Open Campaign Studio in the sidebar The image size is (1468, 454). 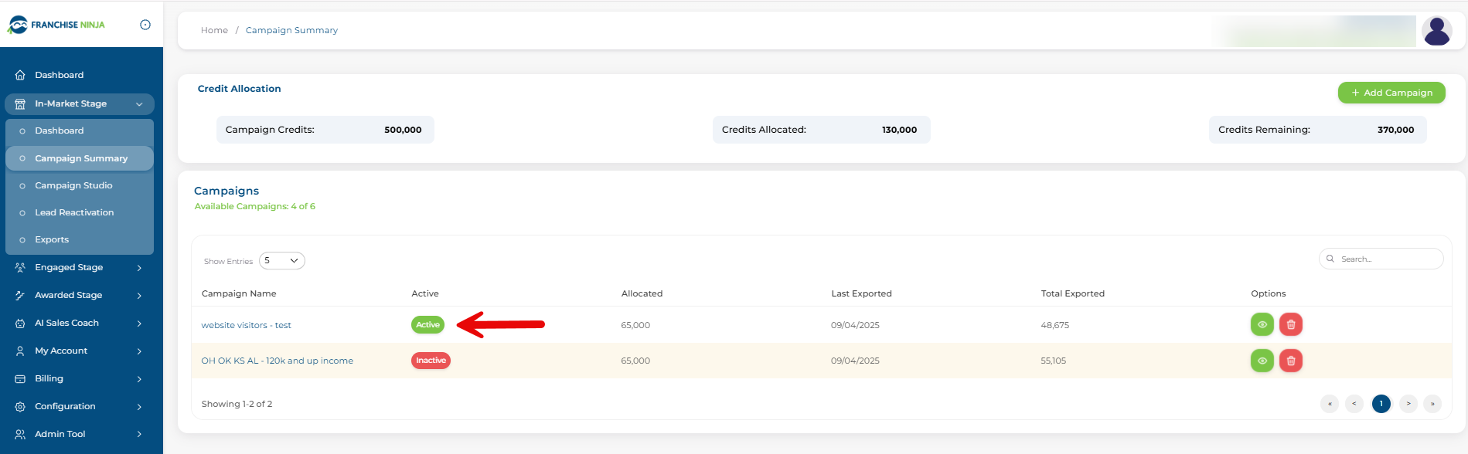(73, 186)
